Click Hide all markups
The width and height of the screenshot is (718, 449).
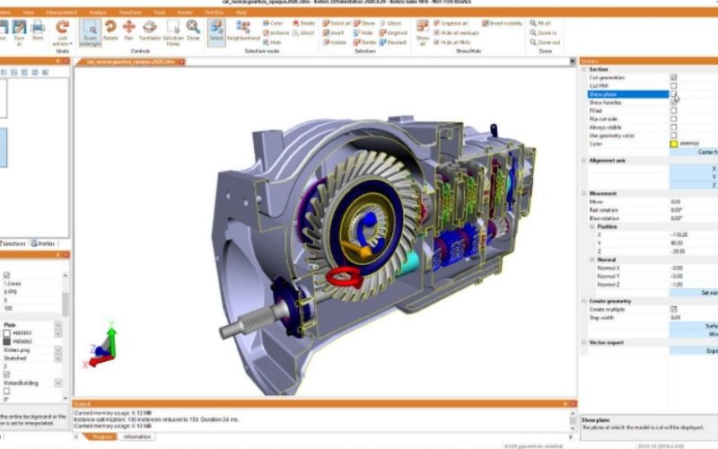click(x=456, y=32)
